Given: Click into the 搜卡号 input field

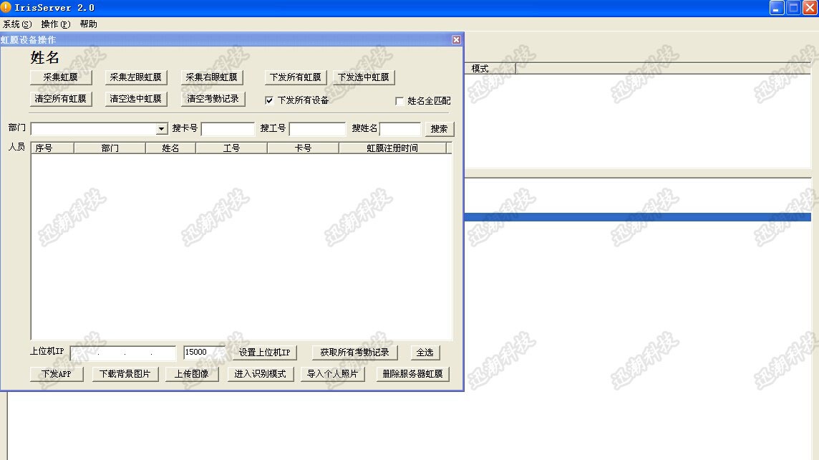Looking at the screenshot, I should (228, 129).
